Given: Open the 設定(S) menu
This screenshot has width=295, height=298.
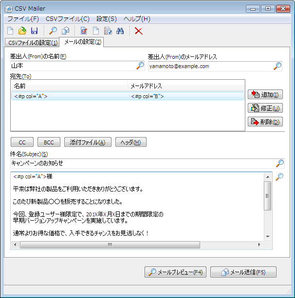Looking at the screenshot, I should pos(106,19).
